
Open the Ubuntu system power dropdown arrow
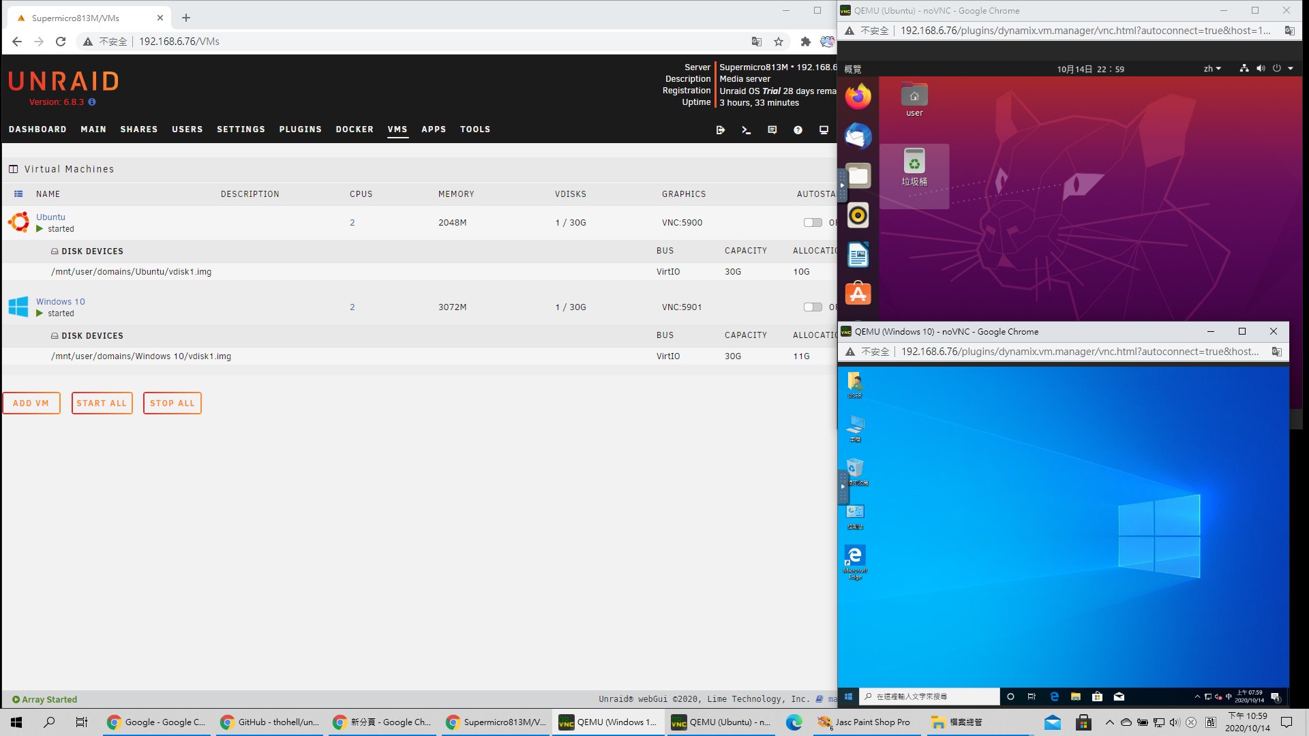coord(1291,69)
